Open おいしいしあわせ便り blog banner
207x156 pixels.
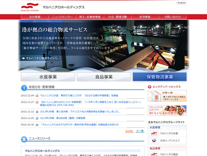point(167,110)
